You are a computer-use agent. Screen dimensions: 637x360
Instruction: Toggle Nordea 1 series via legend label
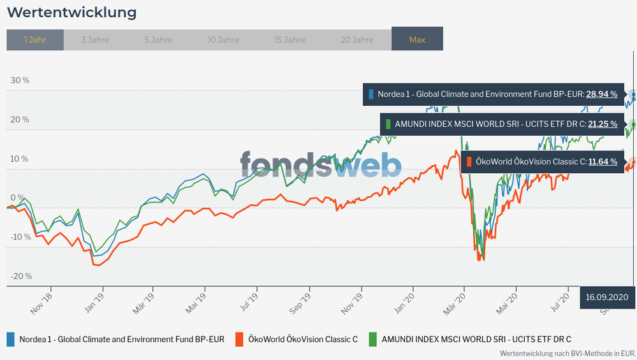click(122, 339)
